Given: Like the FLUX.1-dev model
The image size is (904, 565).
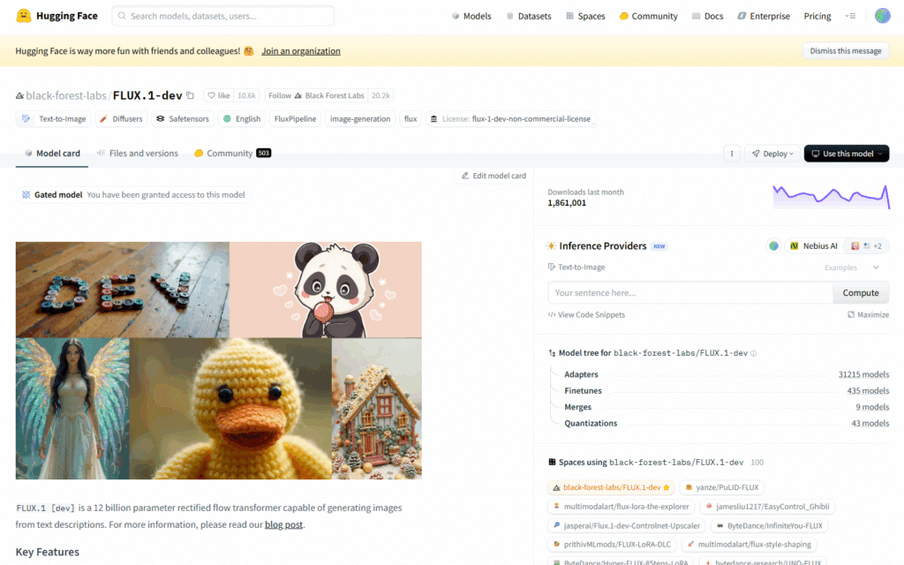Looking at the screenshot, I should point(219,95).
